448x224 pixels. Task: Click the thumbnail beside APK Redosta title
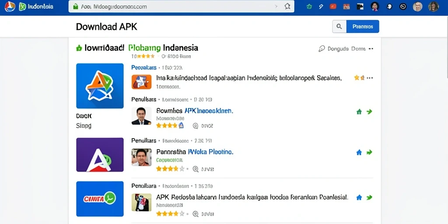(x=141, y=202)
